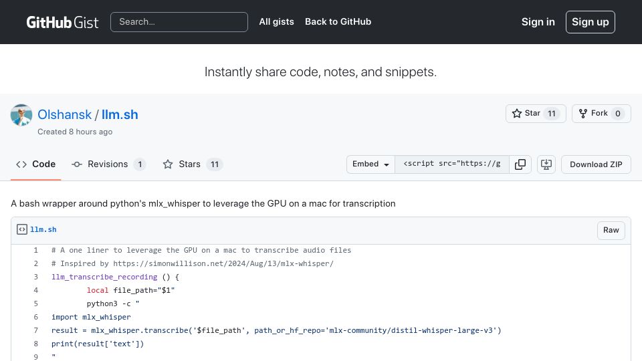Viewport: 642px width, 361px height.
Task: Select line number 7 in the code
Action: point(35,330)
